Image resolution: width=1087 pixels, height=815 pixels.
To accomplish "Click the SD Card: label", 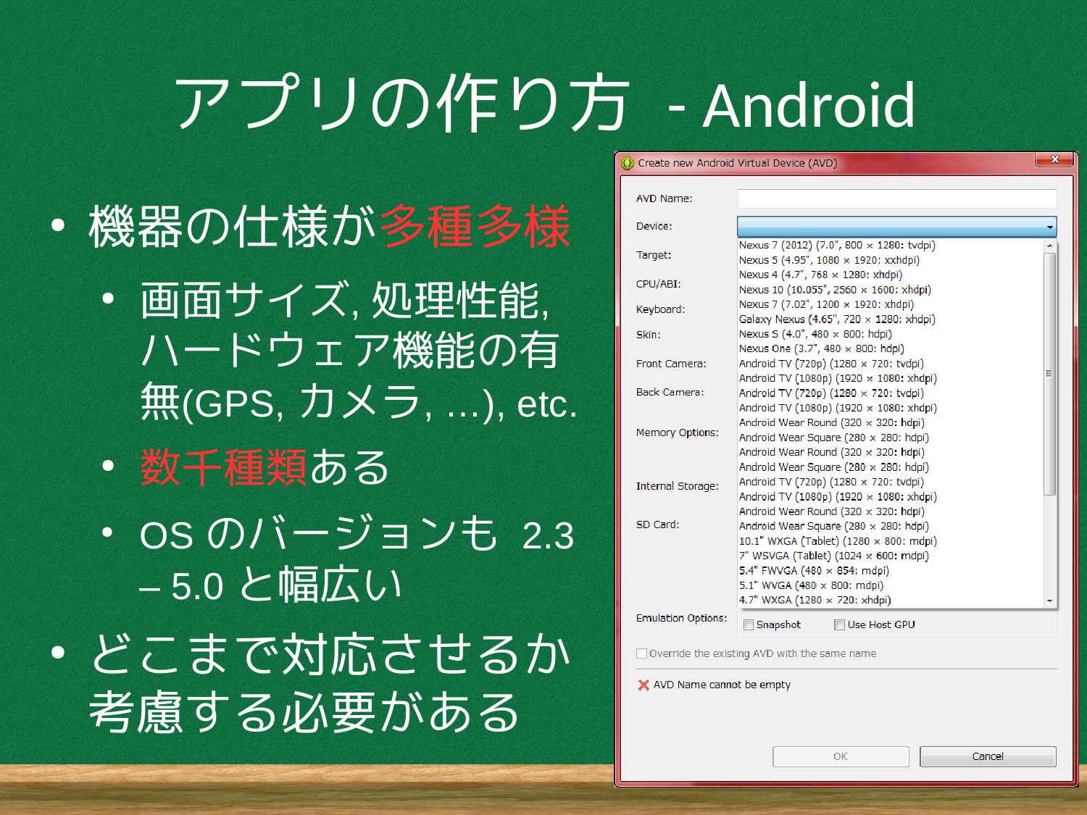I will coord(657,524).
